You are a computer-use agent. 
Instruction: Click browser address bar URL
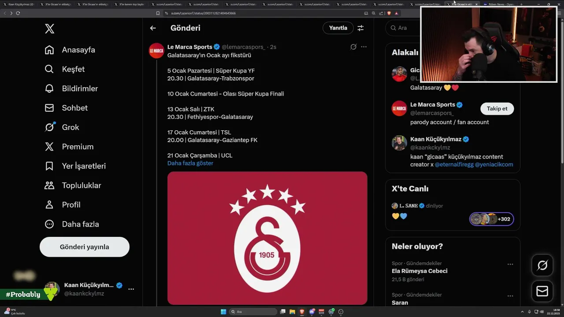coord(203,13)
